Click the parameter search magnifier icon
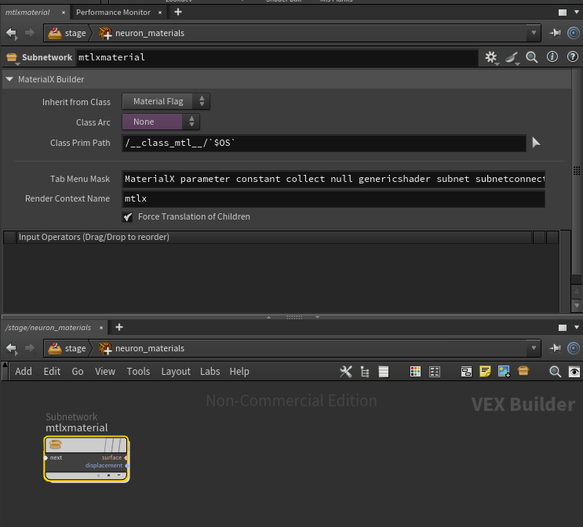 click(532, 57)
